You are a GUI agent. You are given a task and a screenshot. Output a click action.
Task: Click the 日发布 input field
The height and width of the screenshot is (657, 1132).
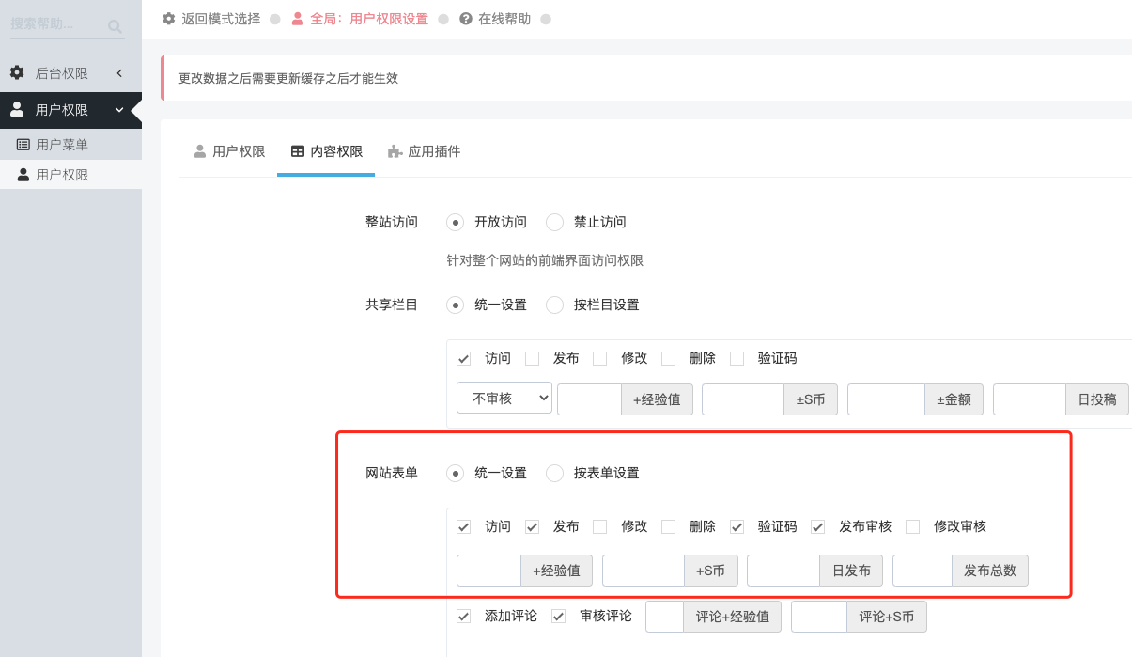click(x=783, y=571)
